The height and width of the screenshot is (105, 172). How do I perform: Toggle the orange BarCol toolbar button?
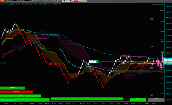pyautogui.click(x=80, y=1)
